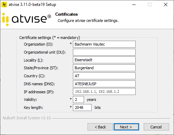Click the Organization (O) input field
Image resolution: width=174 pixels, height=135 pixels.
[104, 44]
